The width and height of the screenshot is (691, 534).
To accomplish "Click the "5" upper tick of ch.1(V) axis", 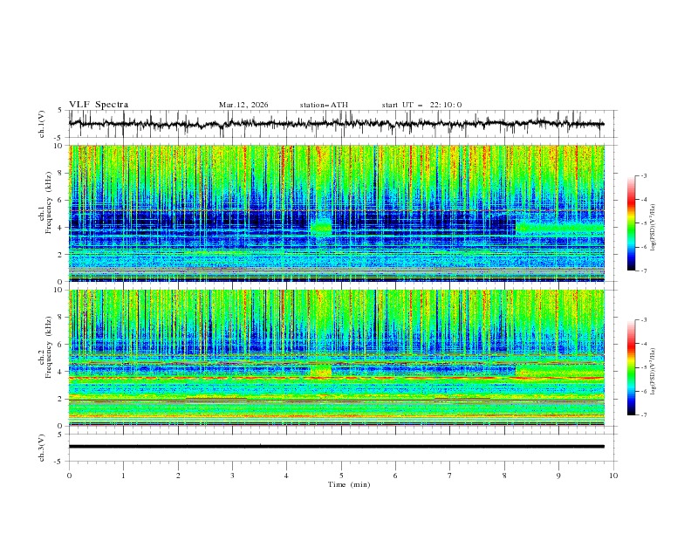I will tap(60, 111).
